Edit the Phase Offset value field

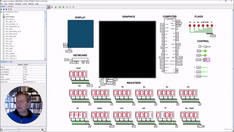click(x=34, y=74)
